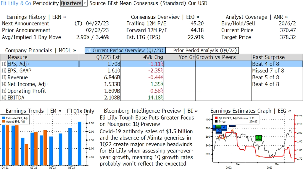Image resolution: width=303 pixels, height=170 pixels.
Task: Click the Q1/23 Est column header
Action: tap(100, 57)
